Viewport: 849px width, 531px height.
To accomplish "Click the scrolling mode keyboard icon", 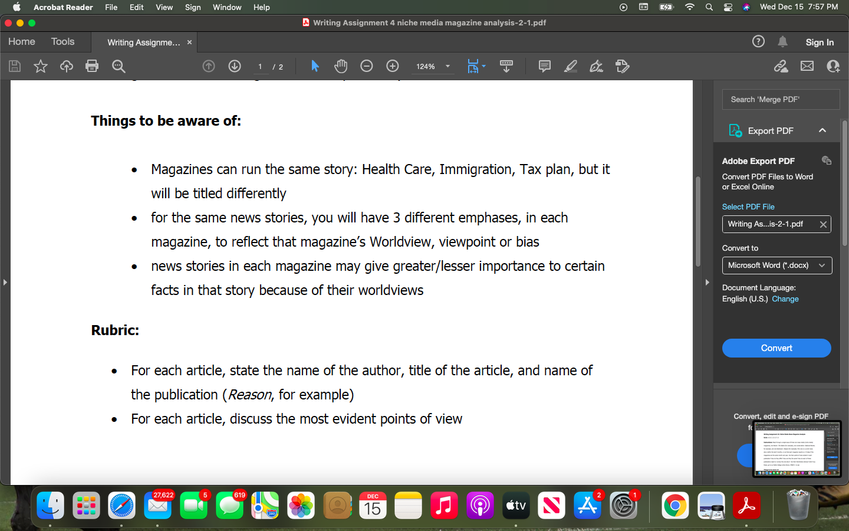I will 506,66.
